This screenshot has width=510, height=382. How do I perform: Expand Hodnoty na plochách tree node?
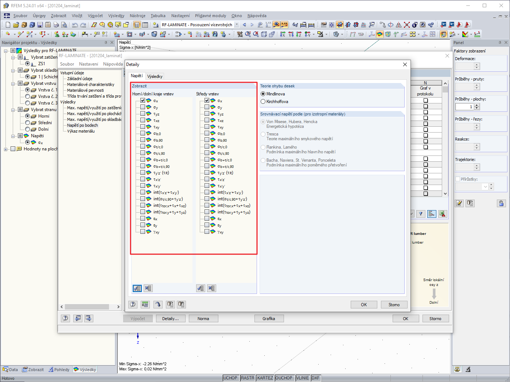pos(6,149)
